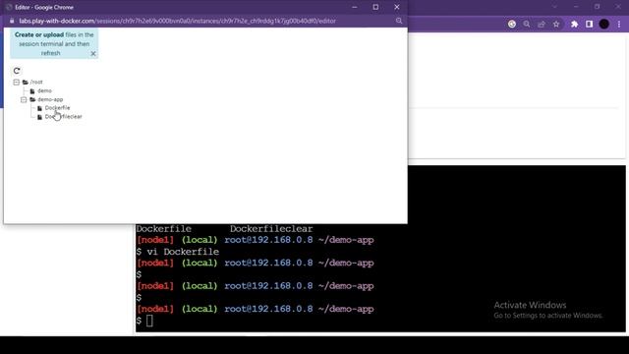Toggle the Chrome side panel icon
Image resolution: width=629 pixels, height=354 pixels.
click(x=589, y=24)
